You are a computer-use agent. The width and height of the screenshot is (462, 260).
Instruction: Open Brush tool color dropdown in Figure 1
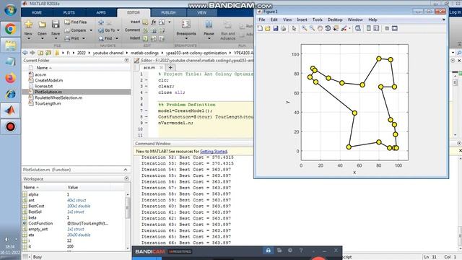click(349, 29)
